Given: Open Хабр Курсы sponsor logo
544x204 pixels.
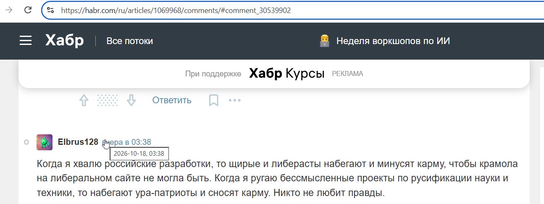Looking at the screenshot, I should pos(287,73).
